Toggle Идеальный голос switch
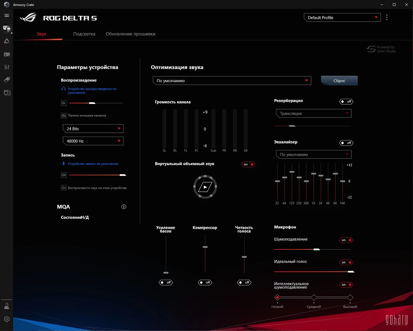 tap(346, 263)
